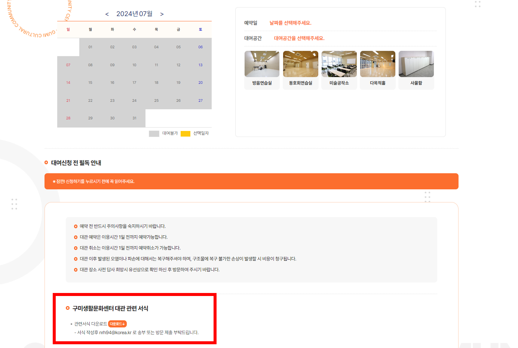Select calendar date 04
The image size is (518, 348).
(156, 47)
